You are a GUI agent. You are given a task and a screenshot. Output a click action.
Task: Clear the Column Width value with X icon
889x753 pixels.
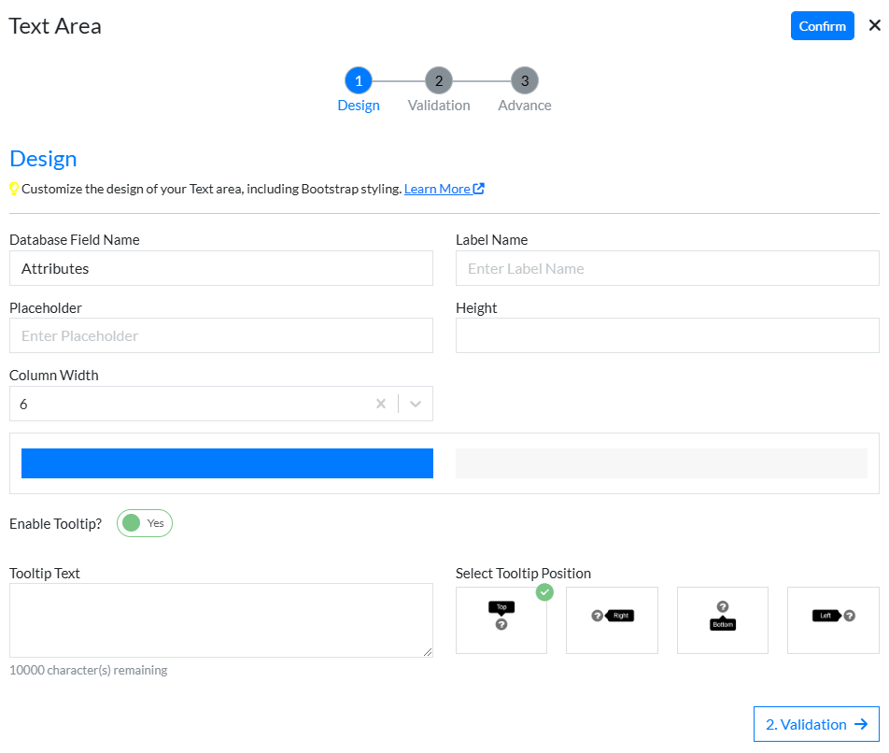(381, 404)
